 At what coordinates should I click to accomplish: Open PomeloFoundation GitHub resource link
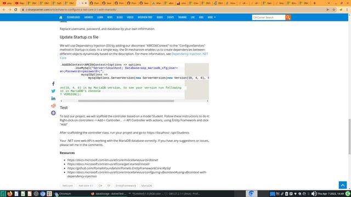(x=119, y=168)
